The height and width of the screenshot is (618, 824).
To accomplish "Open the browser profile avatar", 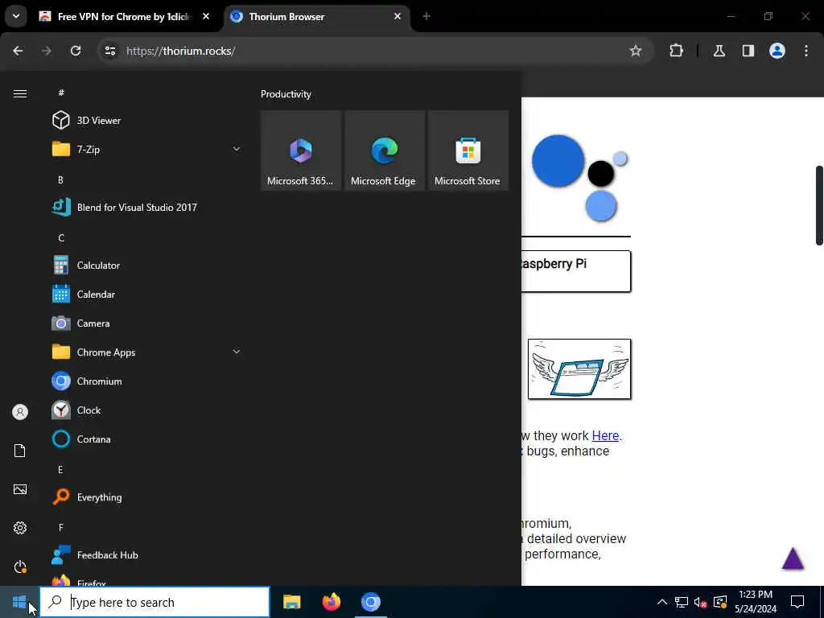I will [777, 51].
